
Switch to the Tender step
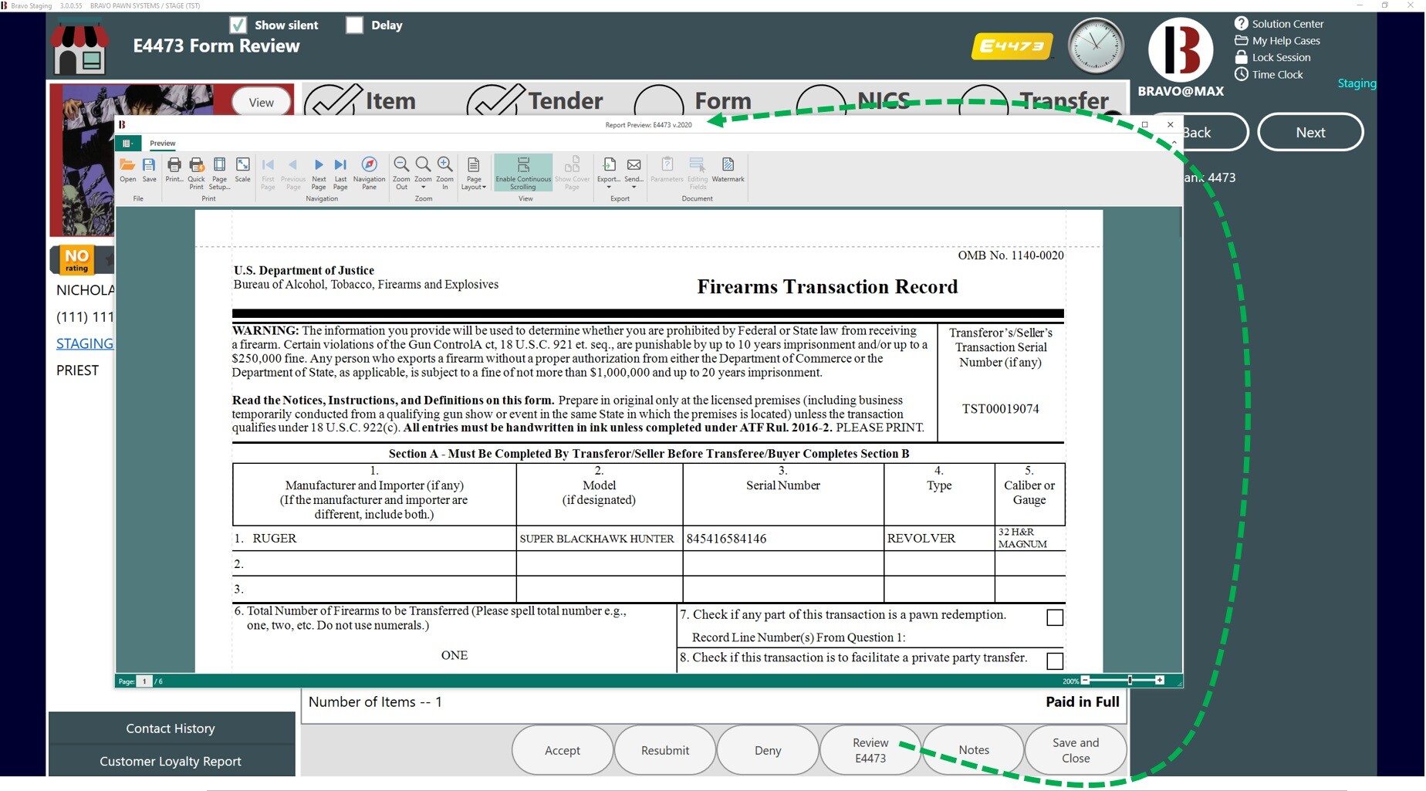point(535,100)
